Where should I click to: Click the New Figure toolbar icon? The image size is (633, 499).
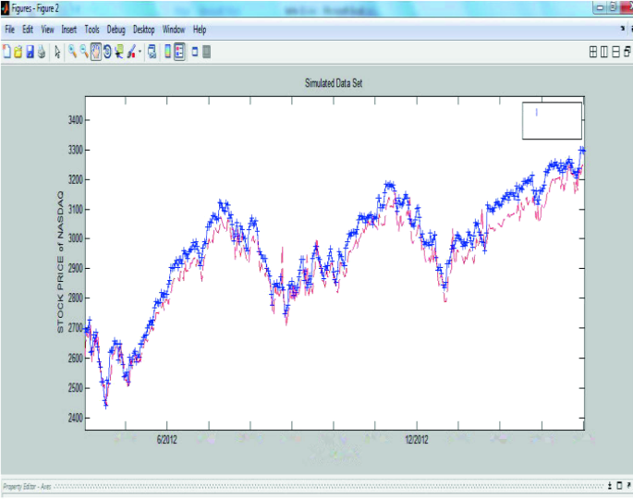[7, 52]
